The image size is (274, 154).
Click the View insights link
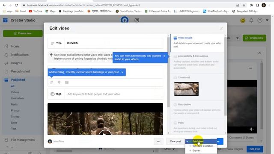click(235, 149)
